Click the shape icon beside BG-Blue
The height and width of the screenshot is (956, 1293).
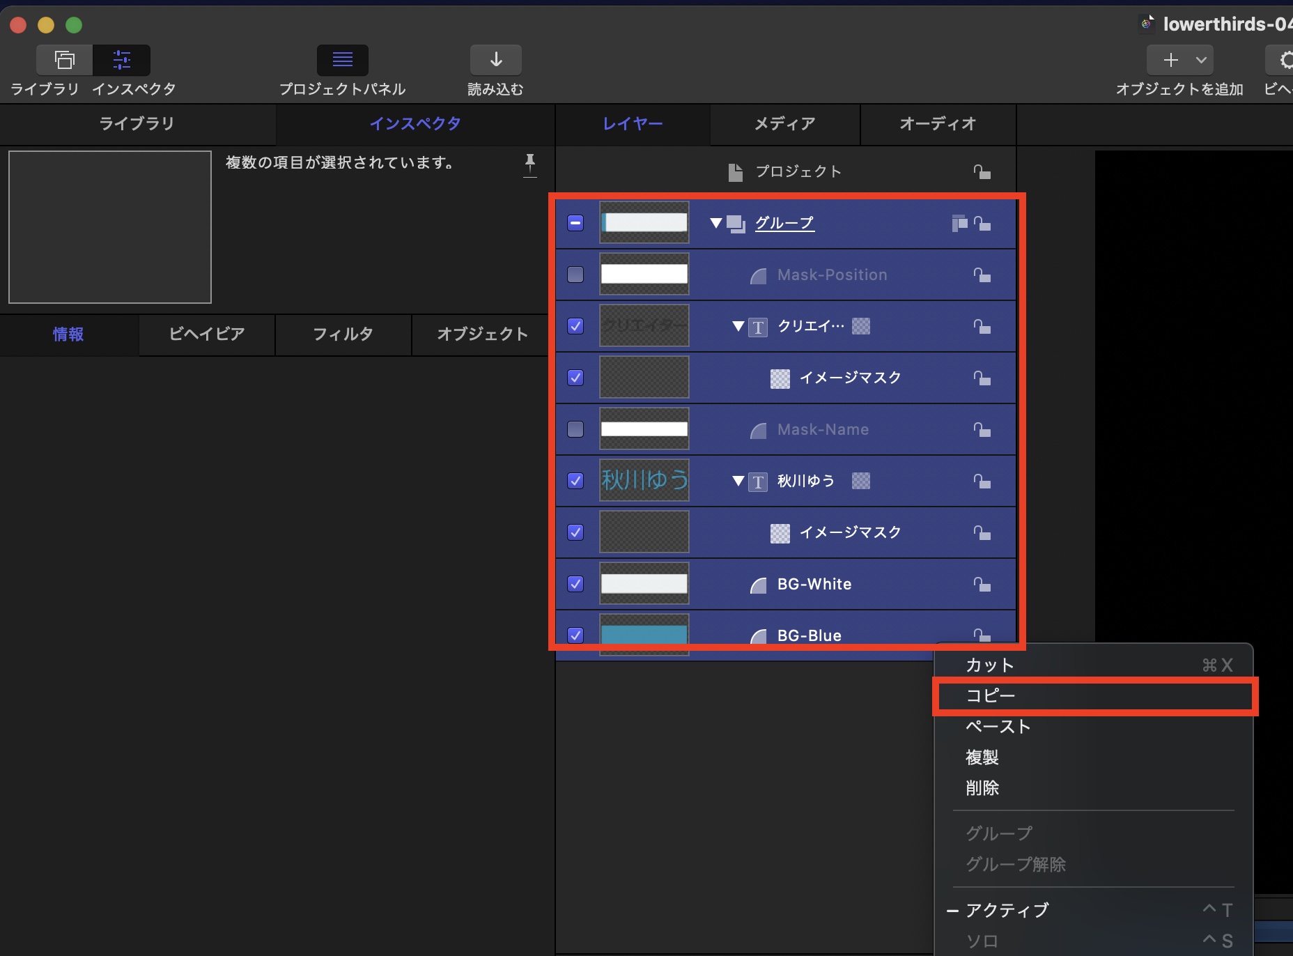[758, 636]
